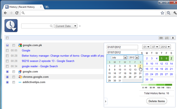
Task: Tick the checkbox for addictivetips.com
Action: [14, 82]
